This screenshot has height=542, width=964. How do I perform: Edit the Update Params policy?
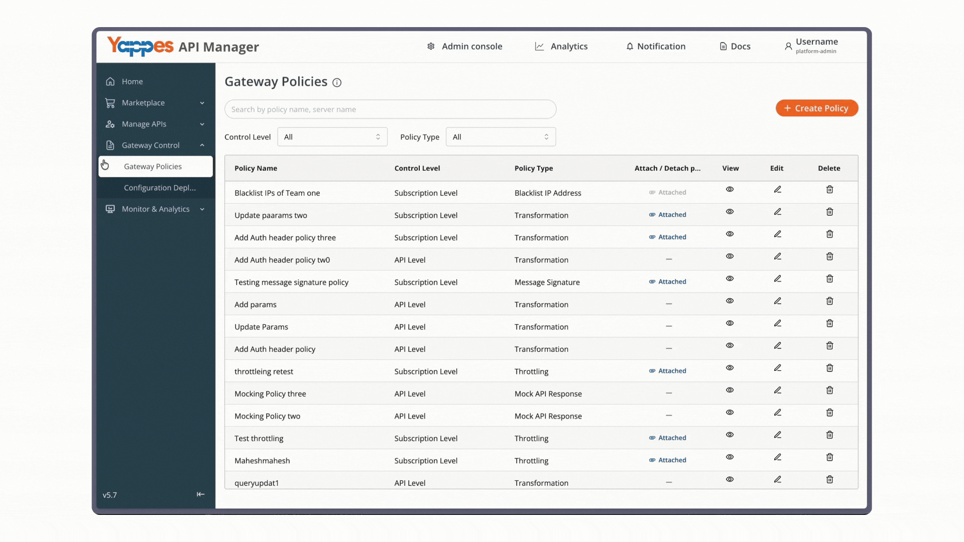[x=777, y=324]
